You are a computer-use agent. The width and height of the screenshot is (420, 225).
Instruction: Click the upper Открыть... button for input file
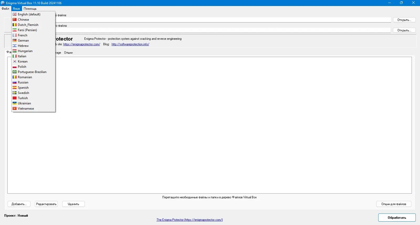404,20
